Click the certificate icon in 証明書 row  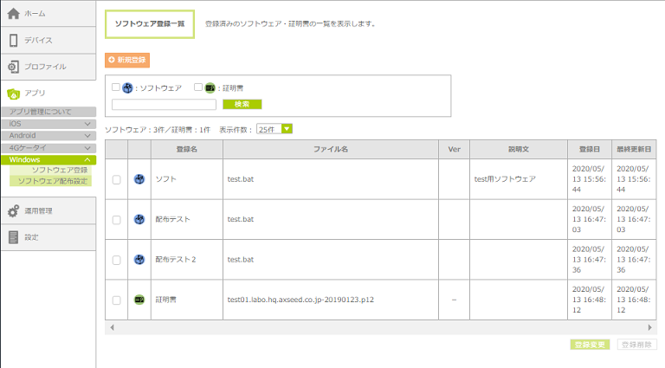(x=139, y=300)
